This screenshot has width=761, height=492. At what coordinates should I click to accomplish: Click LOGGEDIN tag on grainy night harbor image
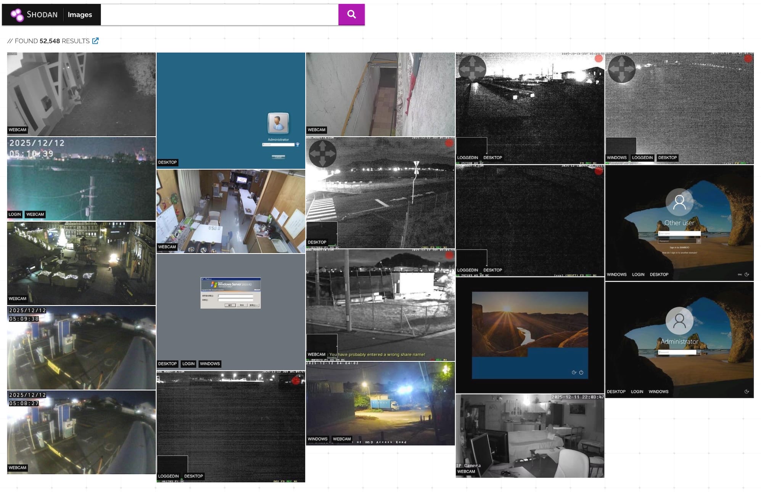click(x=467, y=158)
